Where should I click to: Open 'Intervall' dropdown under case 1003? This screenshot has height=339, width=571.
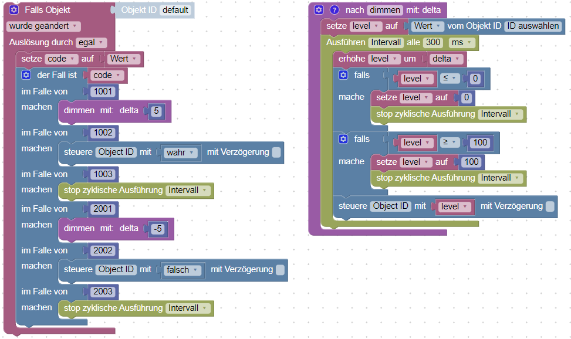[188, 191]
